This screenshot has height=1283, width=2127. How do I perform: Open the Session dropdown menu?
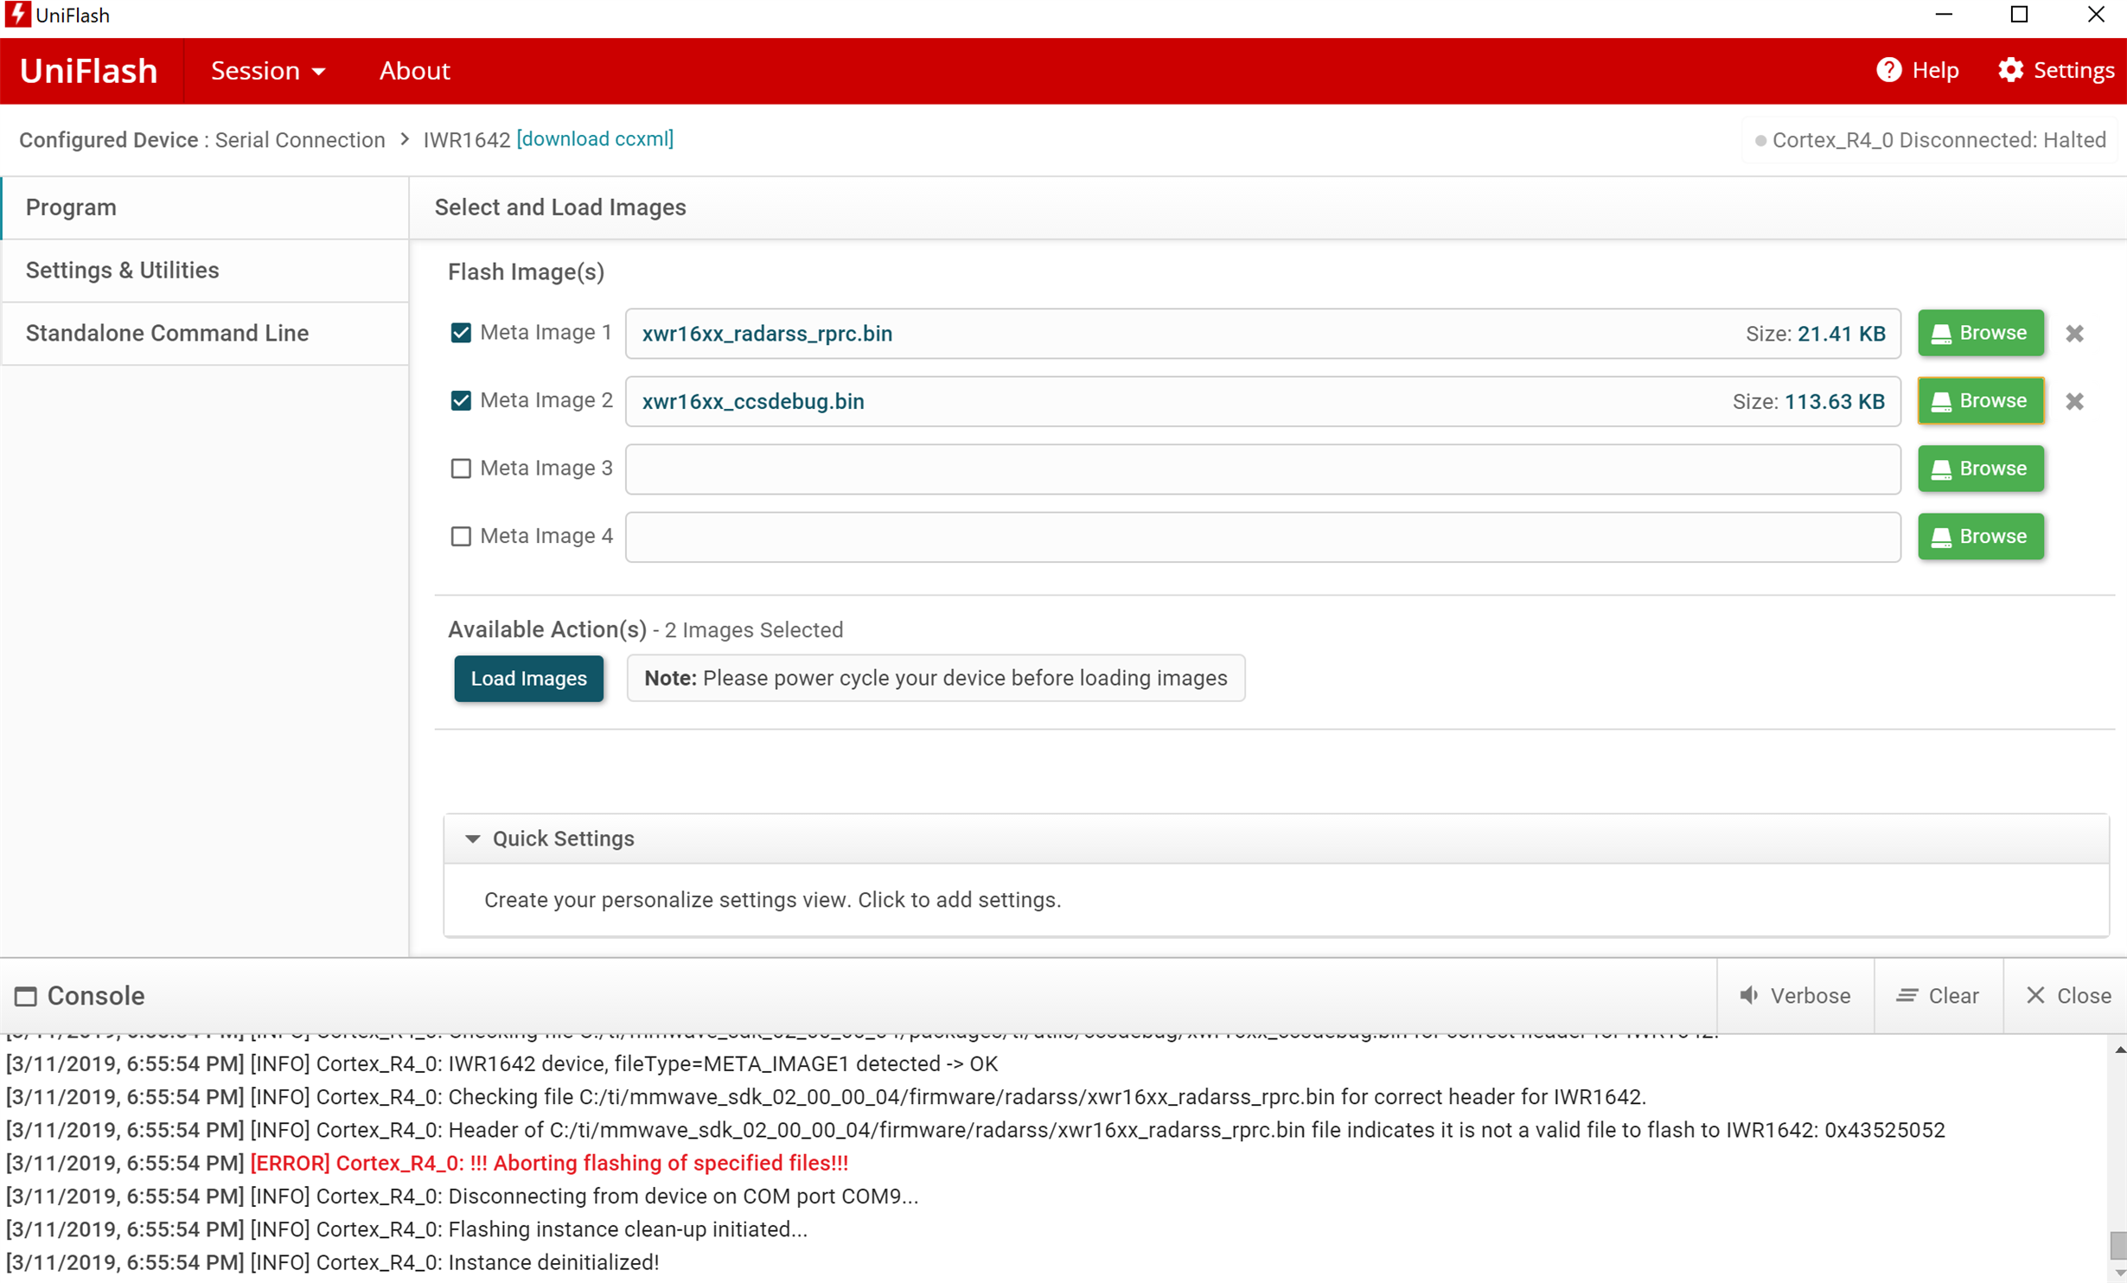[x=268, y=71]
